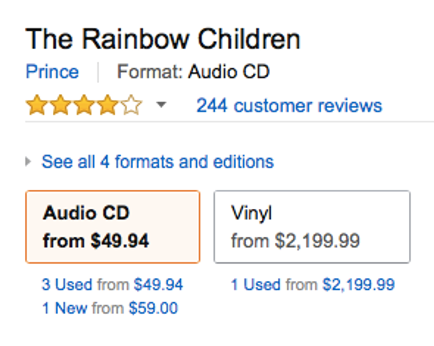Open the 3 Used Audio CD offers
Viewport: 434px width, 346px height.
coord(67,284)
